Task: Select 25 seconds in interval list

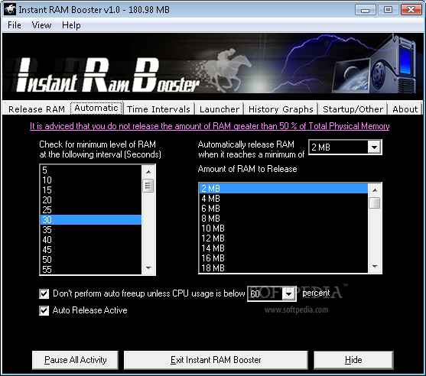Action: coord(91,210)
